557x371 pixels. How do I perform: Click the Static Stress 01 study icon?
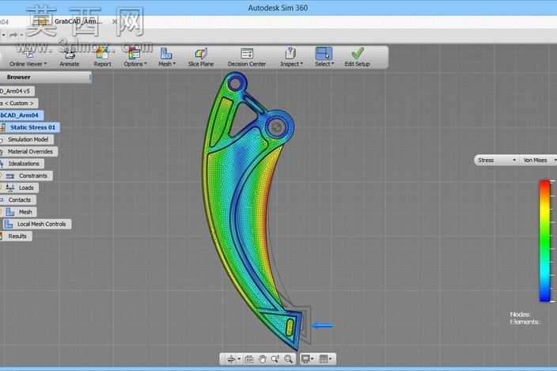pos(3,127)
